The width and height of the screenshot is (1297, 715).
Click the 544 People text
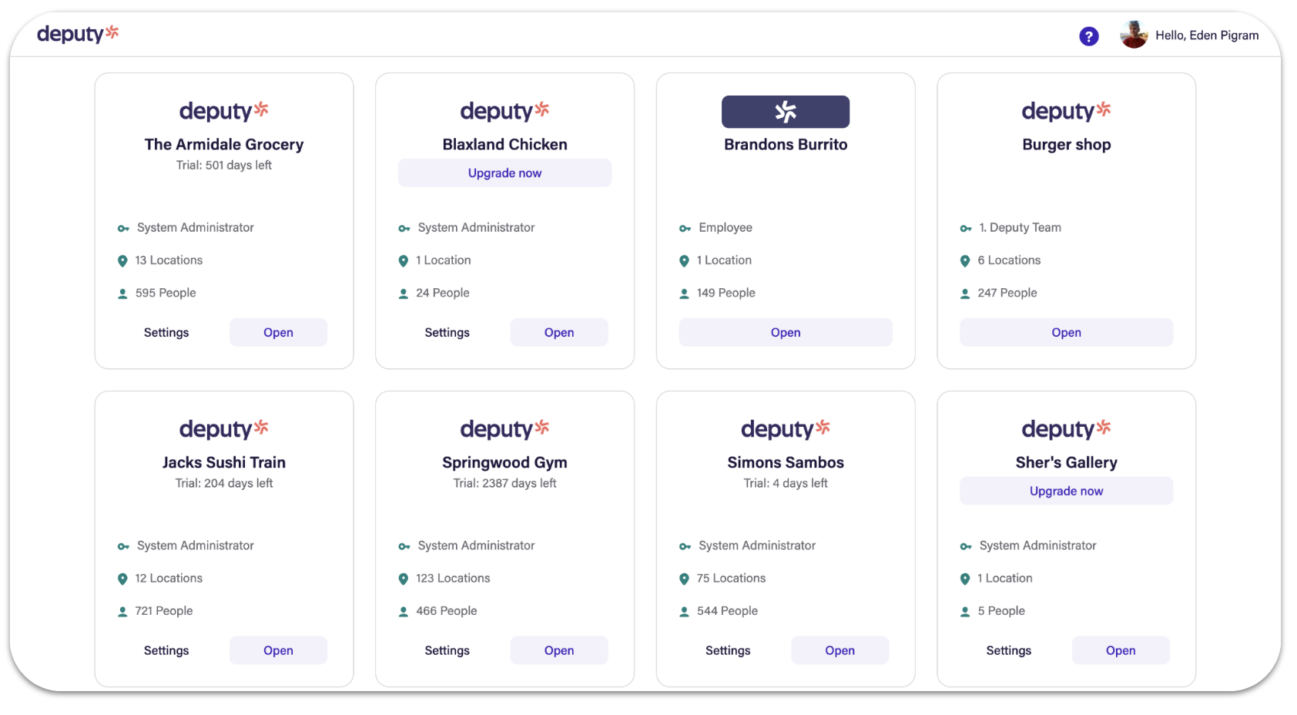point(727,611)
